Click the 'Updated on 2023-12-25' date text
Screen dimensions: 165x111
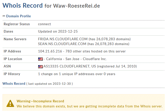click(x=58, y=32)
